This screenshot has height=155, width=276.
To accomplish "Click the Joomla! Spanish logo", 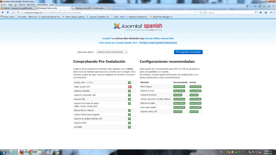I will [x=138, y=27].
